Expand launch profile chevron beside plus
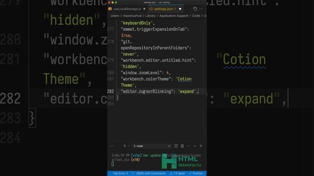Viewport: 314px width, 176px height. 129,146
